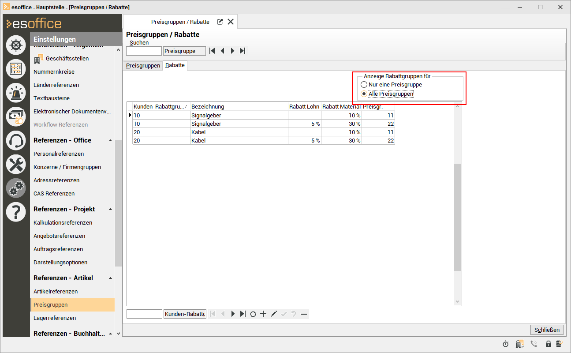Click the lock icon in status bar

tap(549, 344)
